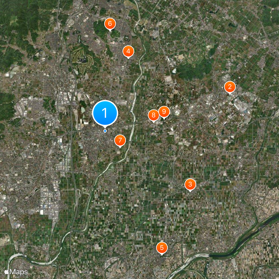Click the small blue current-location dot
The width and height of the screenshot is (279, 279).
tap(105, 131)
